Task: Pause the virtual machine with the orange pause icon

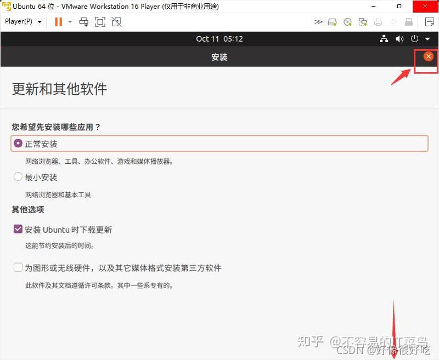Action: point(59,21)
